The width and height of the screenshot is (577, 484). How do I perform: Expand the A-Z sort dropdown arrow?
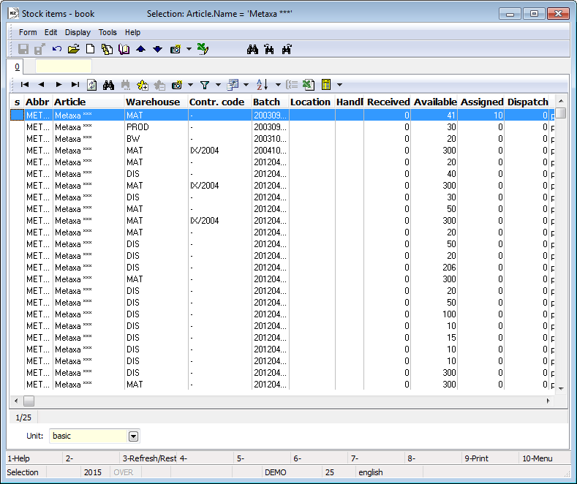[x=277, y=85]
